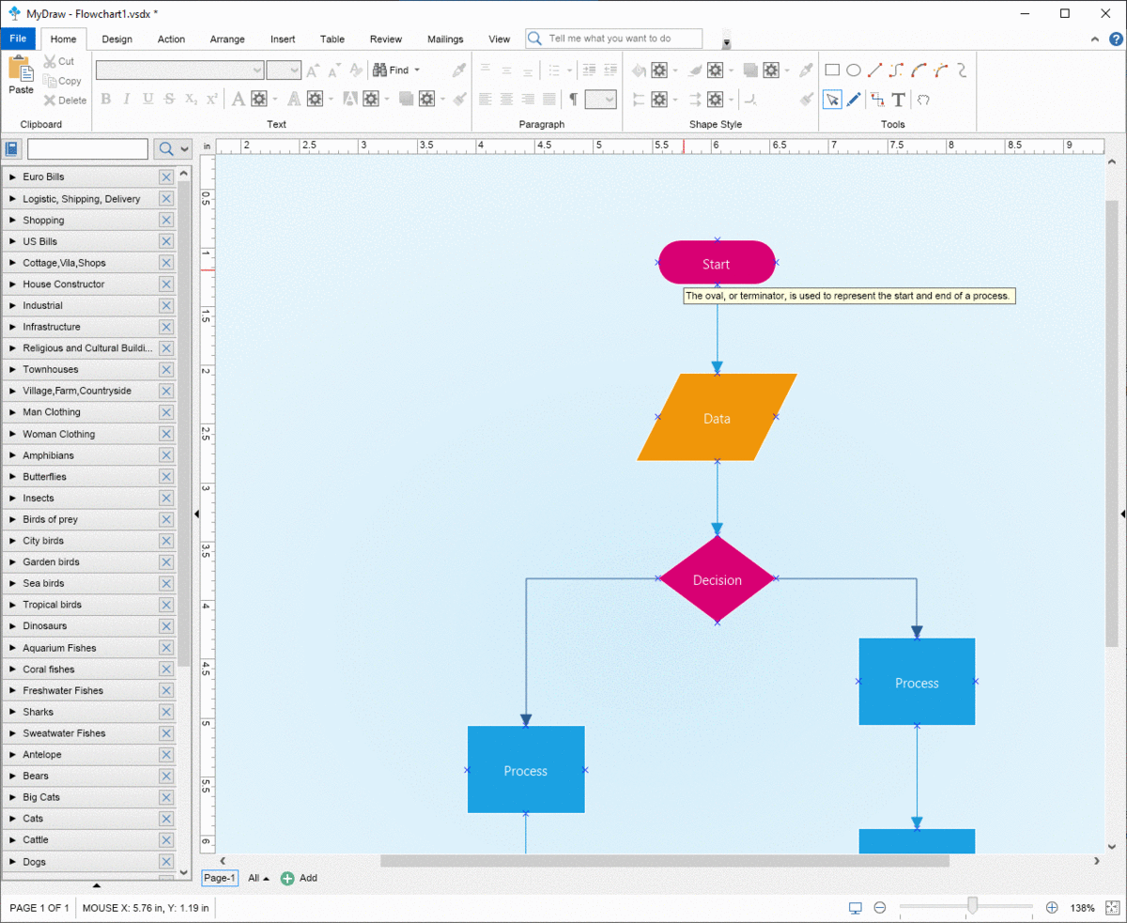This screenshot has height=923, width=1127.
Task: Select the Connector tool
Action: (876, 100)
